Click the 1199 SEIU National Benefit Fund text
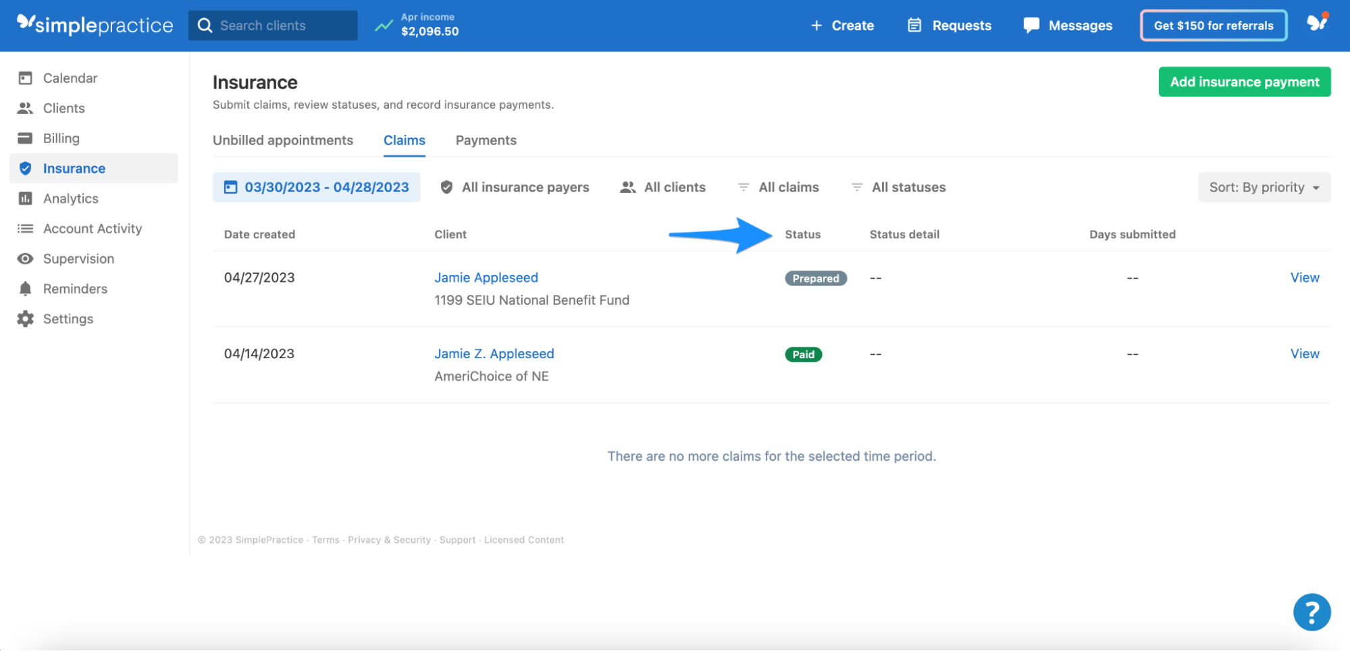The height and width of the screenshot is (651, 1350). tap(531, 300)
